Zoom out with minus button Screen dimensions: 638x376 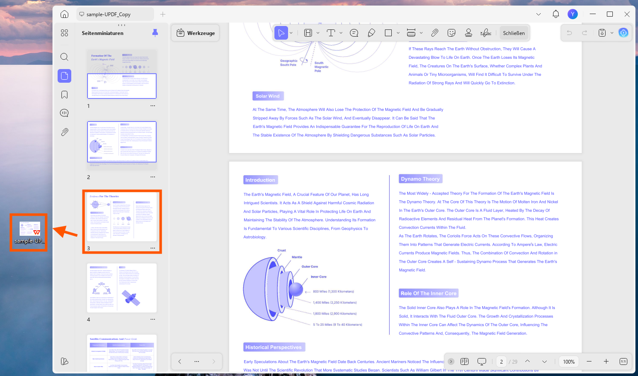tap(589, 362)
